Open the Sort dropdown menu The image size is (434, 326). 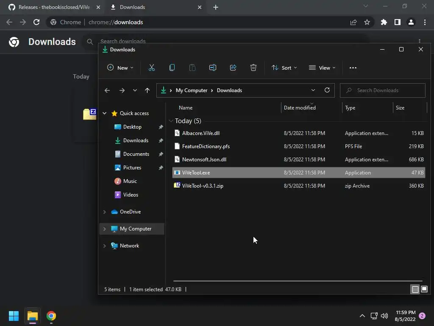[284, 67]
